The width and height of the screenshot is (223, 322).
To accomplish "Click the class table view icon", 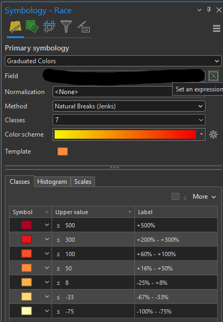I will pos(175,197).
